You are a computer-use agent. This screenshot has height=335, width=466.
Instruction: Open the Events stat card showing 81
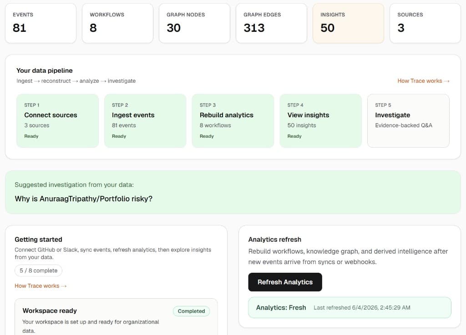(41, 23)
